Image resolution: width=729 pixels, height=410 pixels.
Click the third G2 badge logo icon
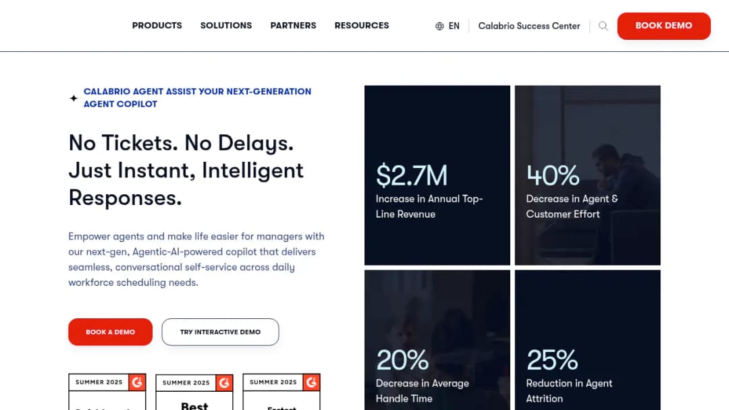point(311,382)
